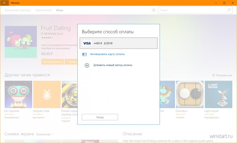Viewport: 237px width, 143px height.
Task: Click the VISA card logo
Action: pos(87,43)
